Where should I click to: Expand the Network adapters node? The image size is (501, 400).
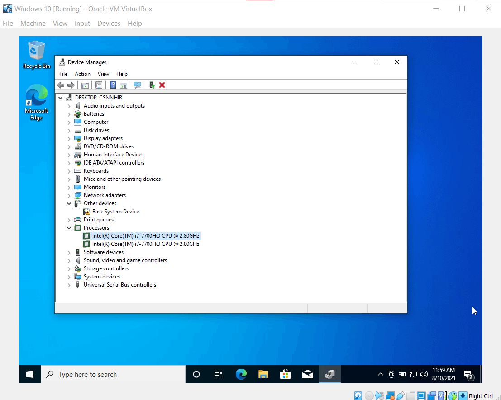coord(69,195)
